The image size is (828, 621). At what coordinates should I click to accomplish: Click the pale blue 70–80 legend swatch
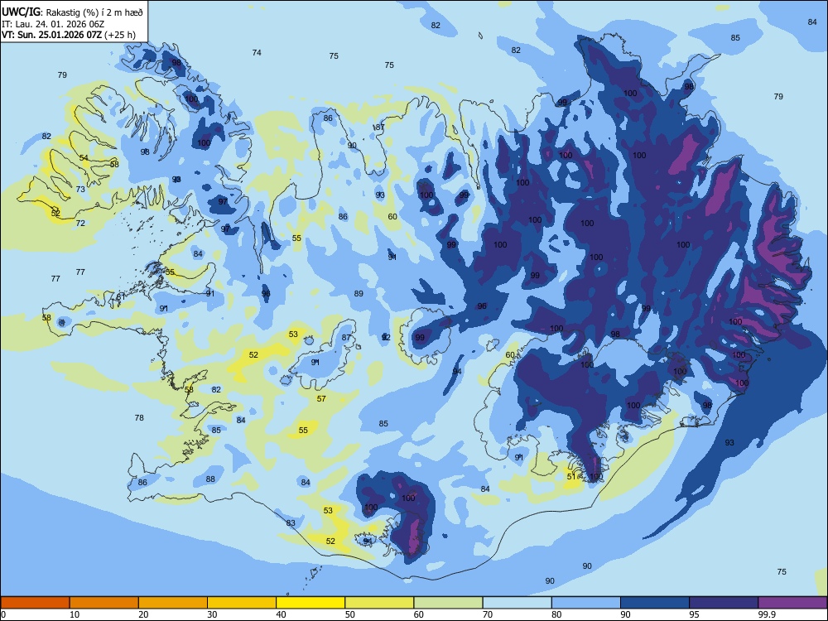pos(517,603)
